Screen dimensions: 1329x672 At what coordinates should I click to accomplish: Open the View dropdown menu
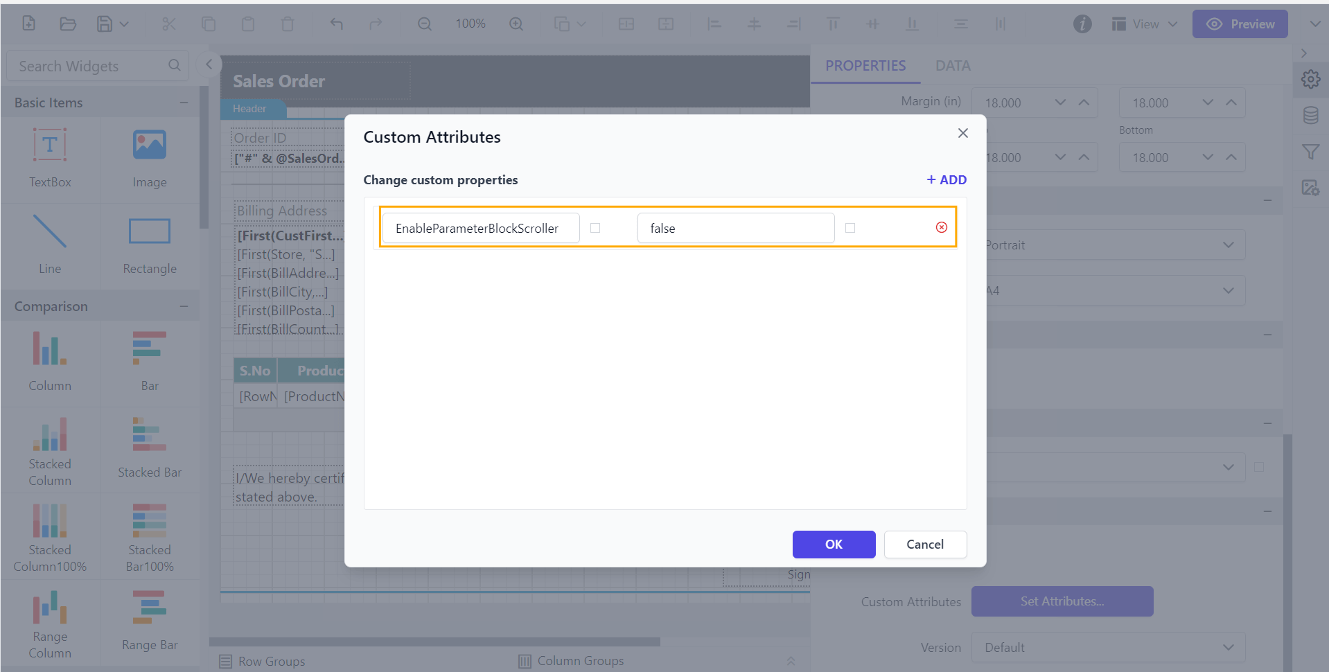[x=1143, y=23]
